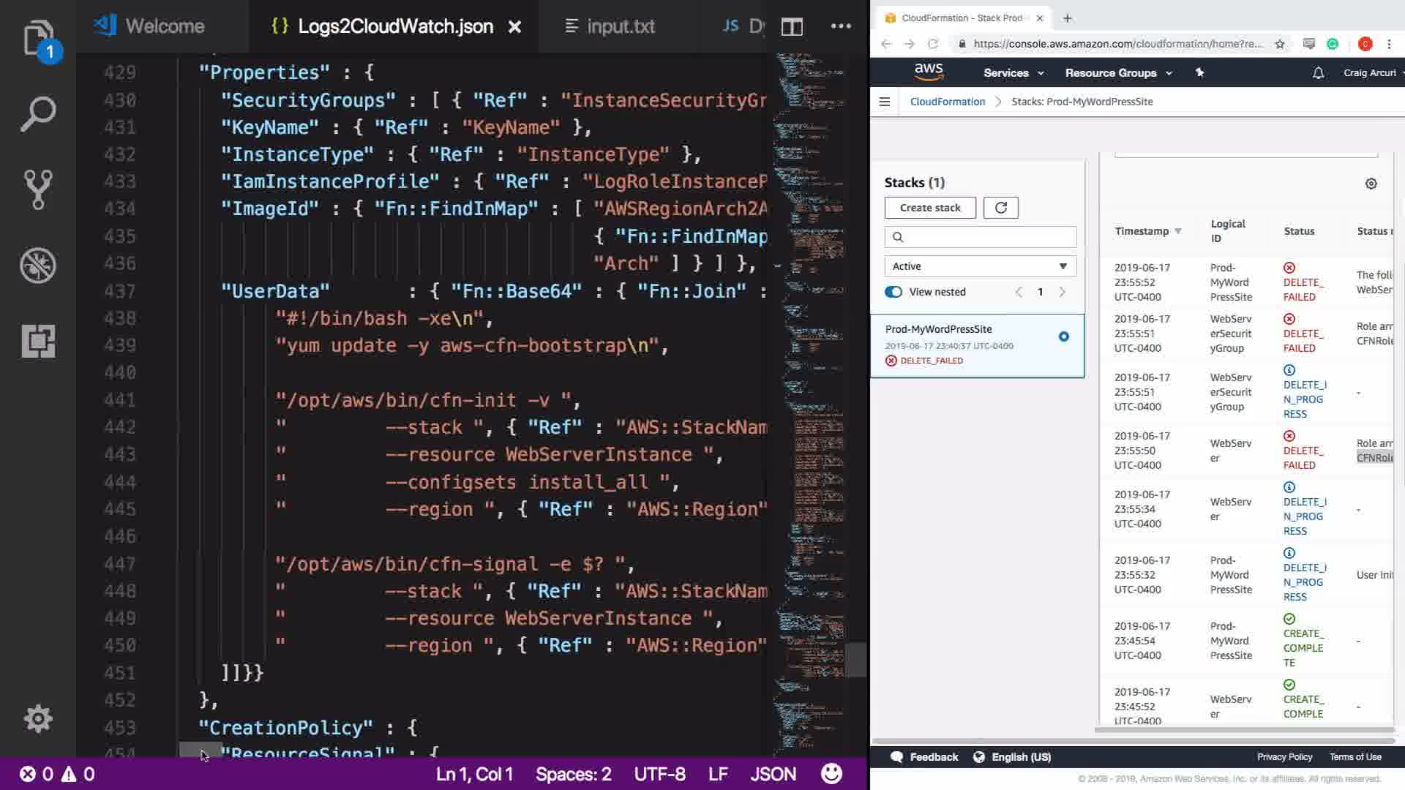
Task: Expand the Resource Groups menu
Action: point(1117,73)
